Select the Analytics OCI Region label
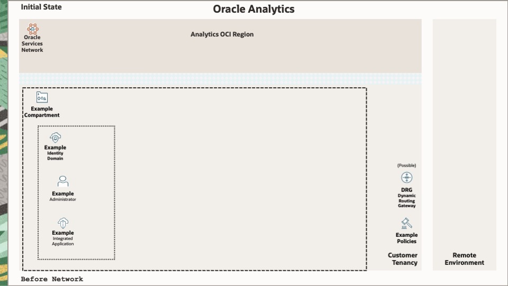The height and width of the screenshot is (286, 508). [x=222, y=34]
